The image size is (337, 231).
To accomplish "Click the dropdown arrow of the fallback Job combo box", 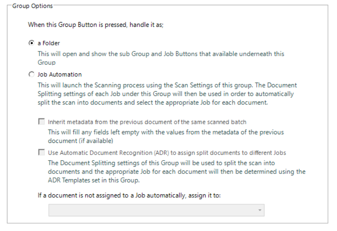I will click(260, 210).
